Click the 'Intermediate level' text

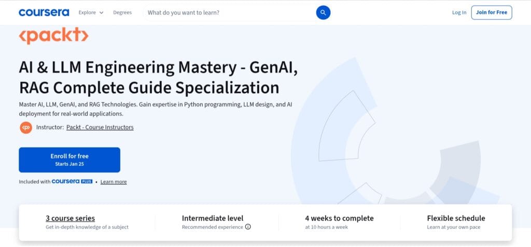(x=212, y=218)
